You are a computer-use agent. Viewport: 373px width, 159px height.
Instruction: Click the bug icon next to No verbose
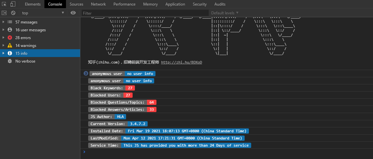pos(10,61)
